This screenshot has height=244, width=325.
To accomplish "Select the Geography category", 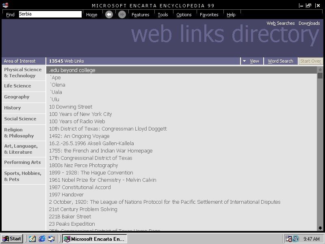I will click(x=24, y=97).
